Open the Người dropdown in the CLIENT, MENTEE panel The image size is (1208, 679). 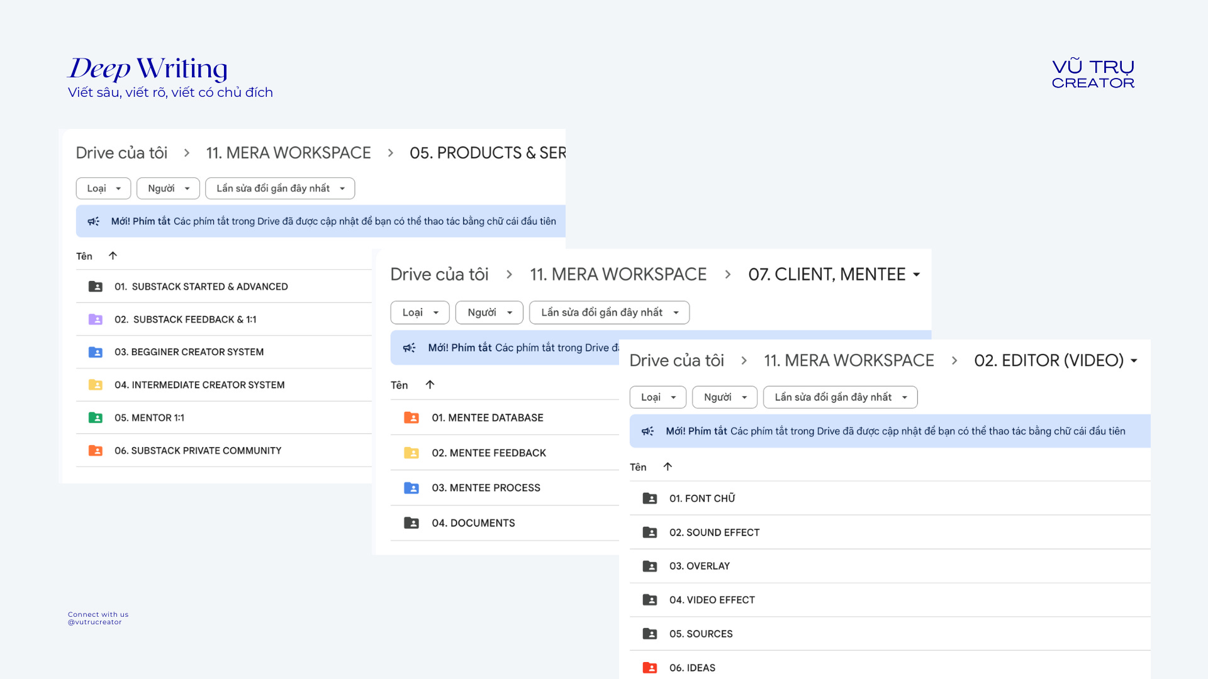tap(489, 312)
